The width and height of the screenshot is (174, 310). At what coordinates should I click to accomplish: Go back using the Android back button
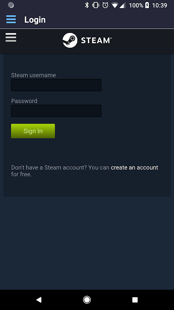tap(39, 300)
